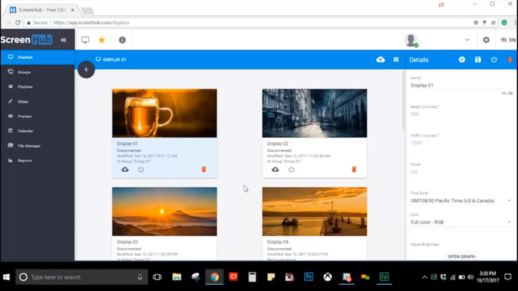This screenshot has height=291, width=518.
Task: Expand the Time Zone dropdown
Action: coord(461,201)
